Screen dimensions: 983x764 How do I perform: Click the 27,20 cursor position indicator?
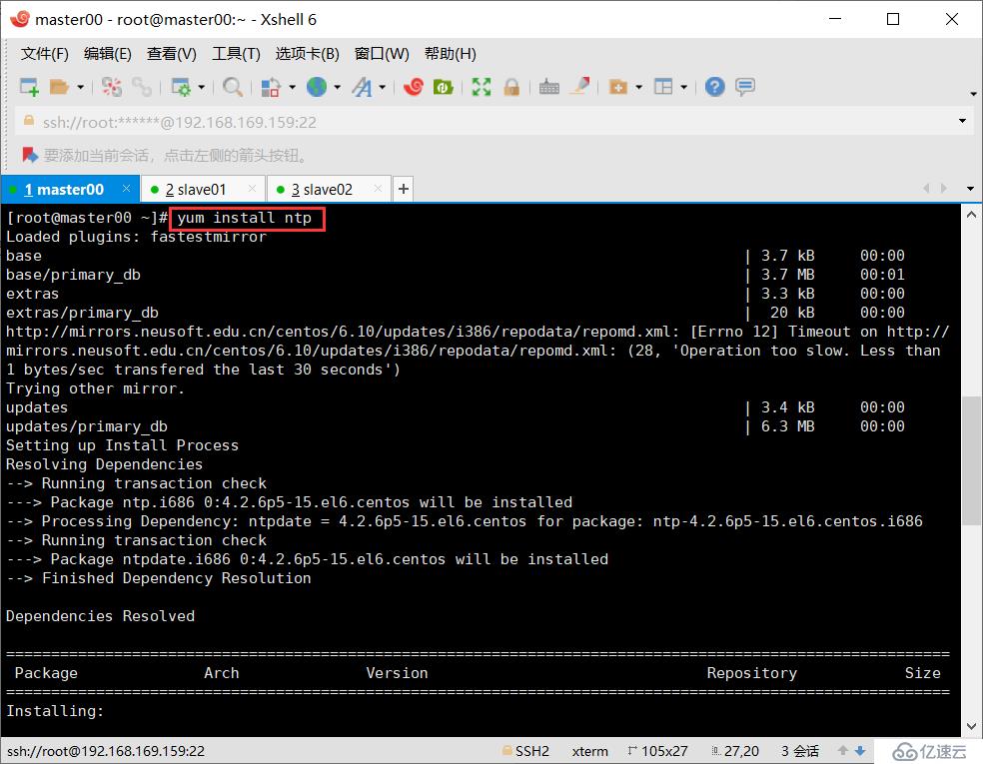point(735,751)
